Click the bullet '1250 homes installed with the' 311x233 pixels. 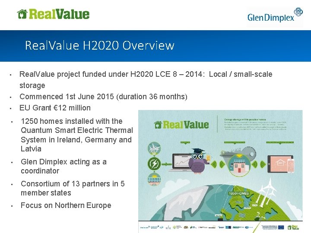coord(77,135)
